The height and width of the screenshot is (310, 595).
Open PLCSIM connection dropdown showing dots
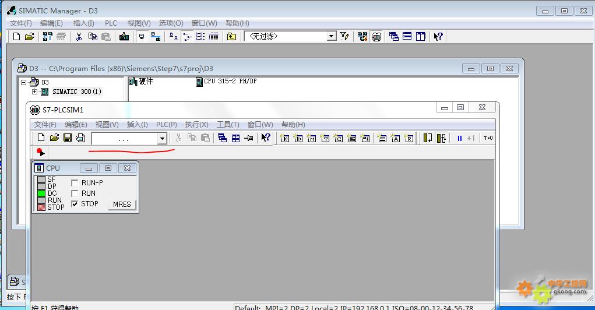[x=163, y=139]
